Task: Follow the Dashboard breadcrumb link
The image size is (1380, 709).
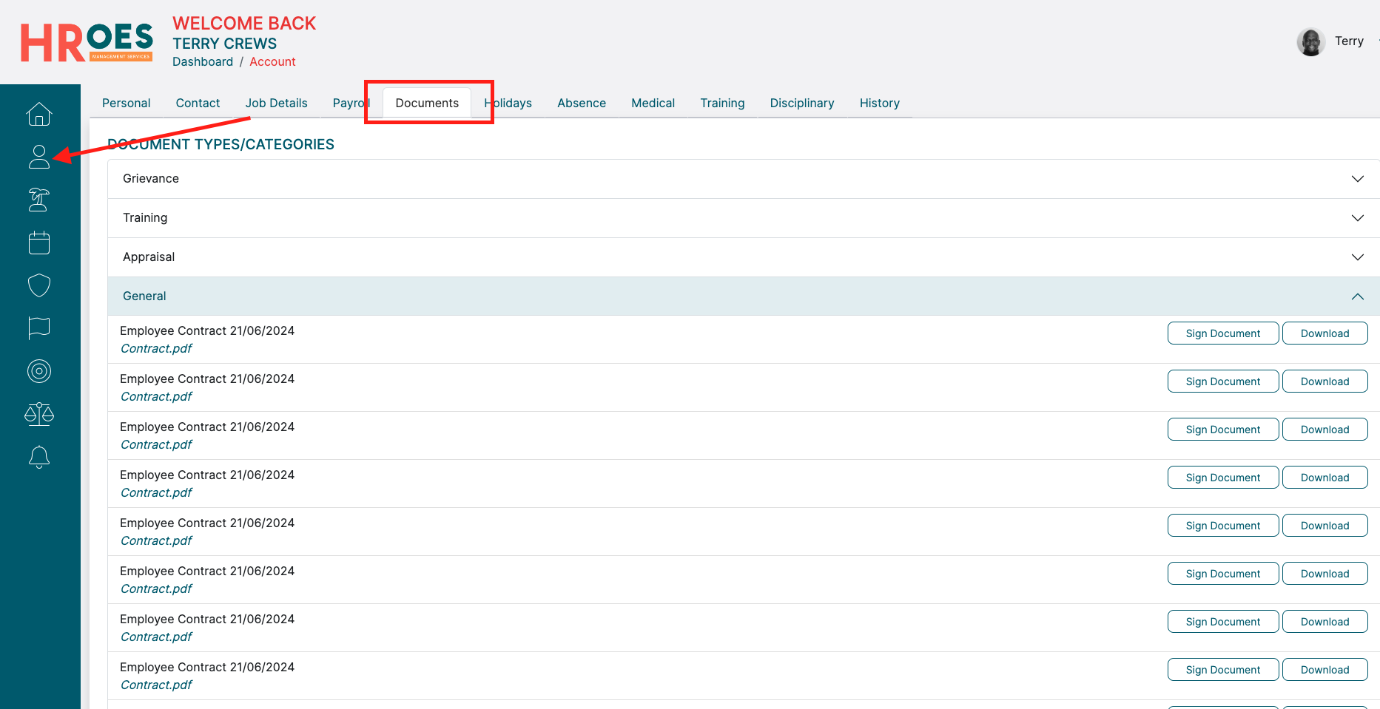Action: pyautogui.click(x=203, y=62)
